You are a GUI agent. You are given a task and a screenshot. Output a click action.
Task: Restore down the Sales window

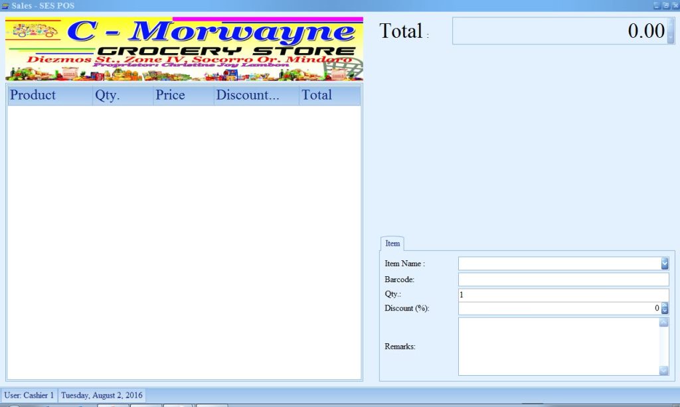(666, 5)
